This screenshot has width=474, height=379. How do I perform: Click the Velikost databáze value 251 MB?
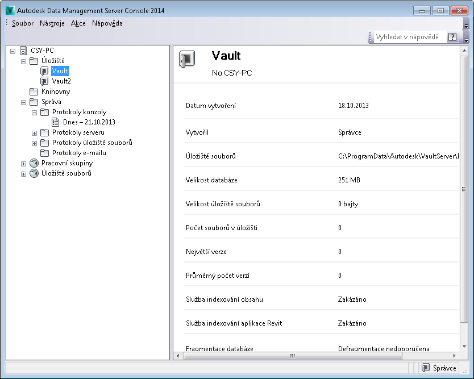pyautogui.click(x=349, y=180)
